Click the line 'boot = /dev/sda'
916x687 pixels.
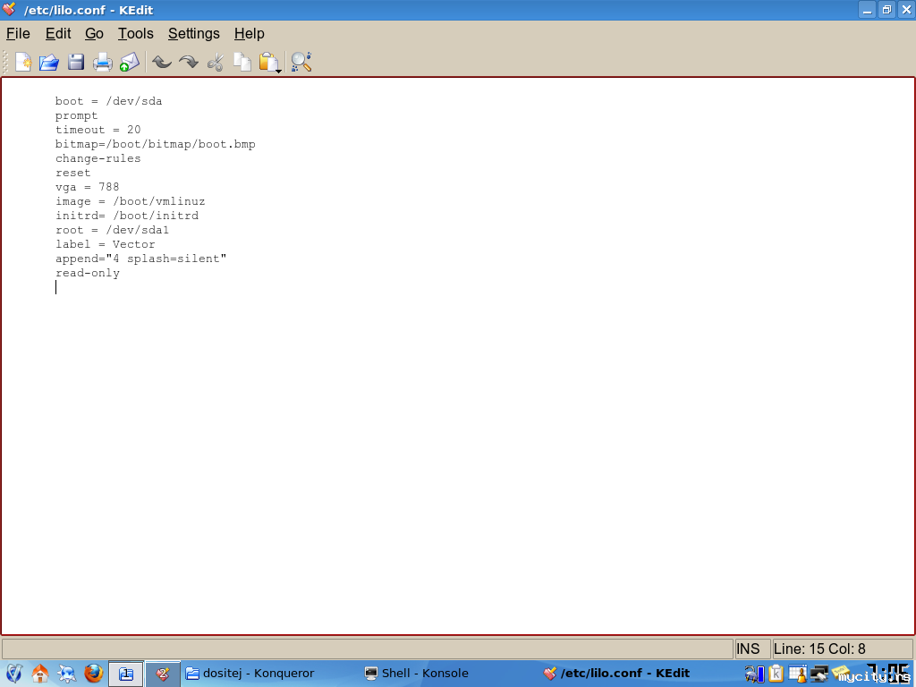point(108,101)
